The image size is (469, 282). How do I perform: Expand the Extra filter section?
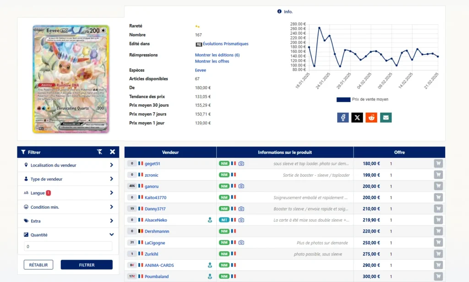pyautogui.click(x=68, y=221)
